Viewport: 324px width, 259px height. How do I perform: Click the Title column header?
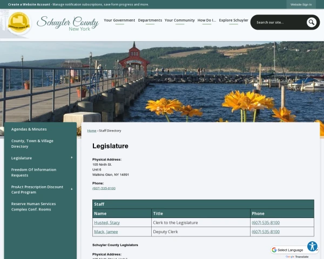pyautogui.click(x=201, y=213)
